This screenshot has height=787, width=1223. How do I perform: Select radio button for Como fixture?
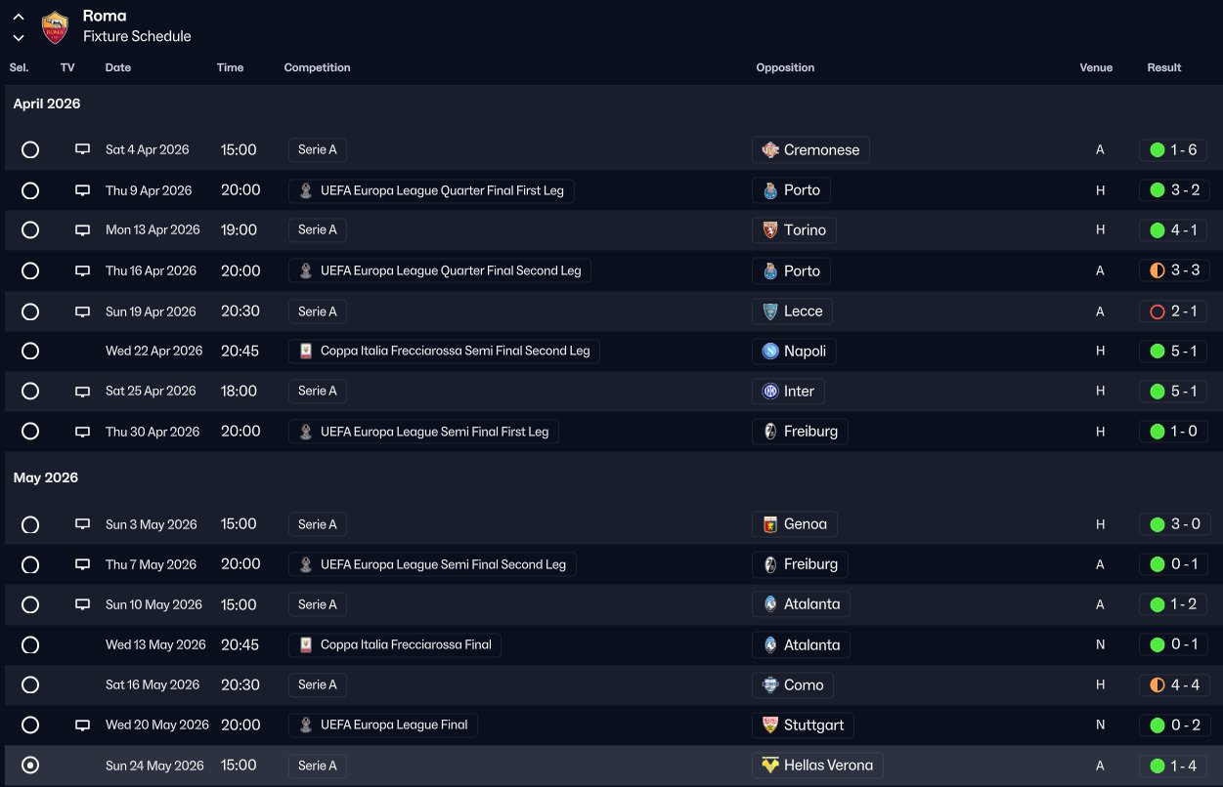pyautogui.click(x=30, y=685)
